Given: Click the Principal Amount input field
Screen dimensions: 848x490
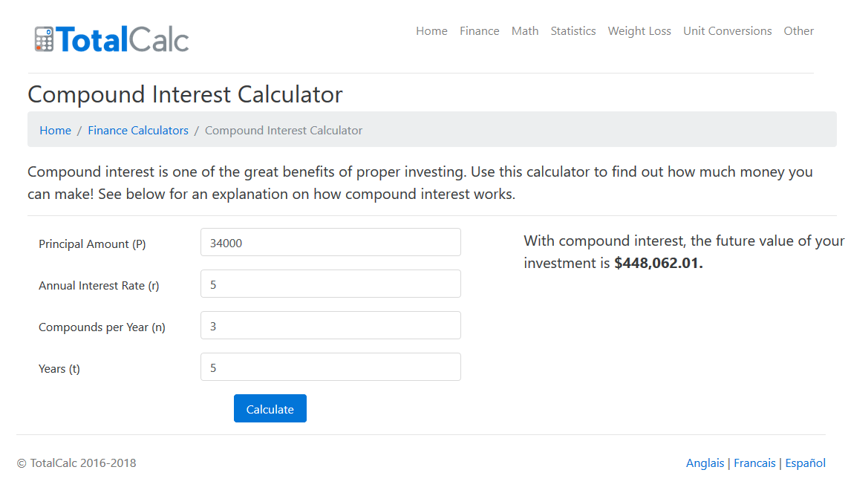Looking at the screenshot, I should [330, 241].
